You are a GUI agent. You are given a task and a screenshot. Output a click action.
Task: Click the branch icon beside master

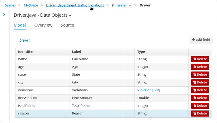(113, 5)
